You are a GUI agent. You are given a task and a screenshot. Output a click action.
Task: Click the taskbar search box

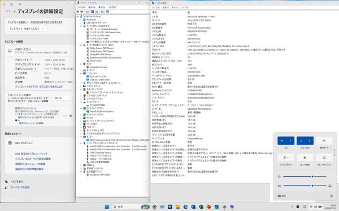[125, 206]
